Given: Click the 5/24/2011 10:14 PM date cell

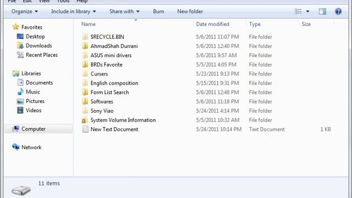Looking at the screenshot, I should tap(219, 129).
